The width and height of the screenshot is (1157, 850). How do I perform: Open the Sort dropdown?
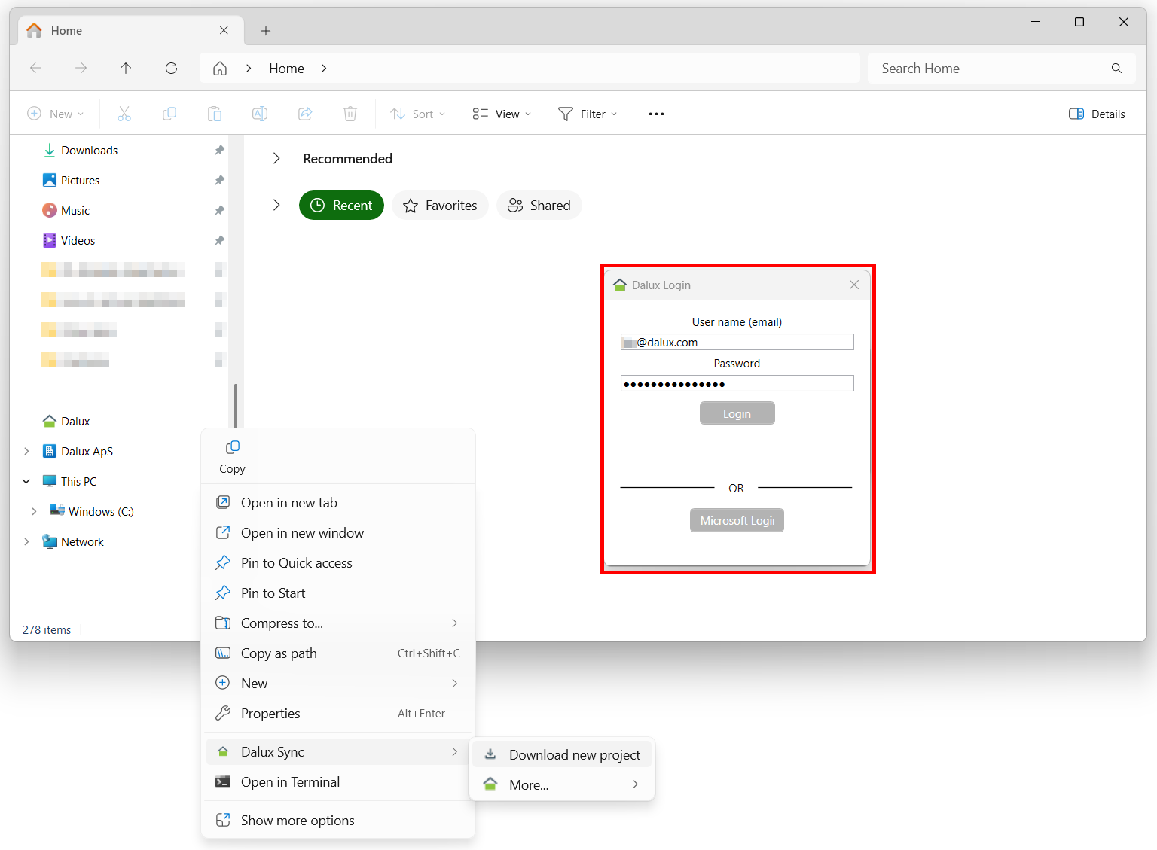417,113
